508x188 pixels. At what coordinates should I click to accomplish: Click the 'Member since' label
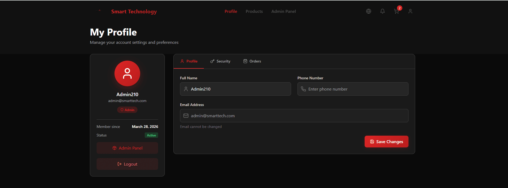[x=108, y=127]
